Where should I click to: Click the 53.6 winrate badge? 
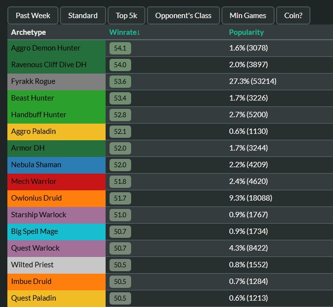120,81
